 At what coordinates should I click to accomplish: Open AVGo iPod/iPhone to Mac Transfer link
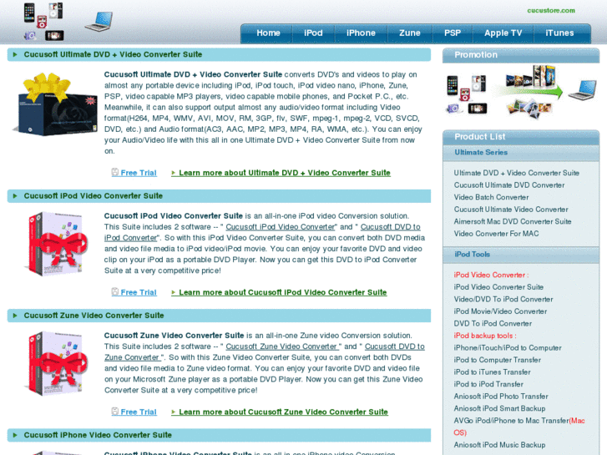[511, 421]
